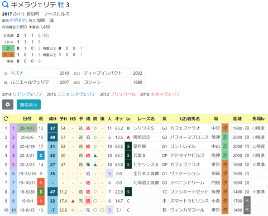Sort by the 日付 column header
Screen dimensions: 268x216
point(27,118)
